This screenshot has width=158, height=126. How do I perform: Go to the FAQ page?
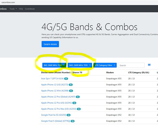[21, 9]
